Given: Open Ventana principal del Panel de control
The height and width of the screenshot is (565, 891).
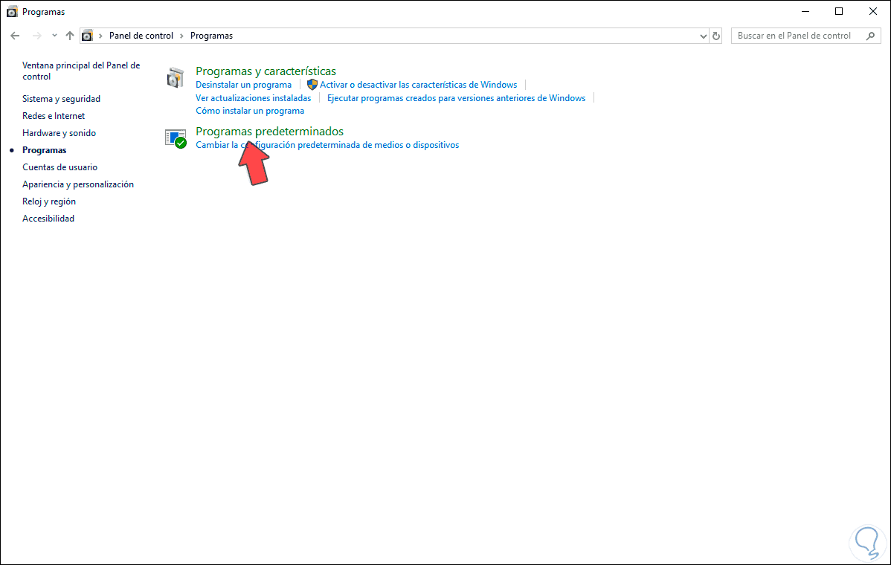Looking at the screenshot, I should (81, 71).
